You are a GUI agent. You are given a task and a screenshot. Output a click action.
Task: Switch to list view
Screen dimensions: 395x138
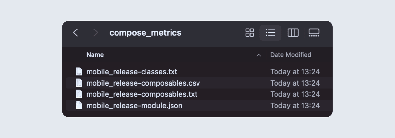click(270, 33)
